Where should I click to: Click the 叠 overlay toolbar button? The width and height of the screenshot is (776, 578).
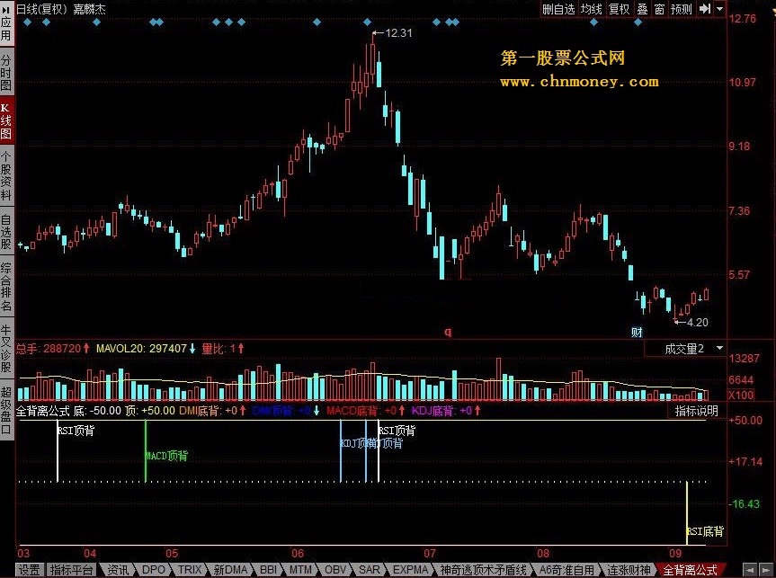642,9
